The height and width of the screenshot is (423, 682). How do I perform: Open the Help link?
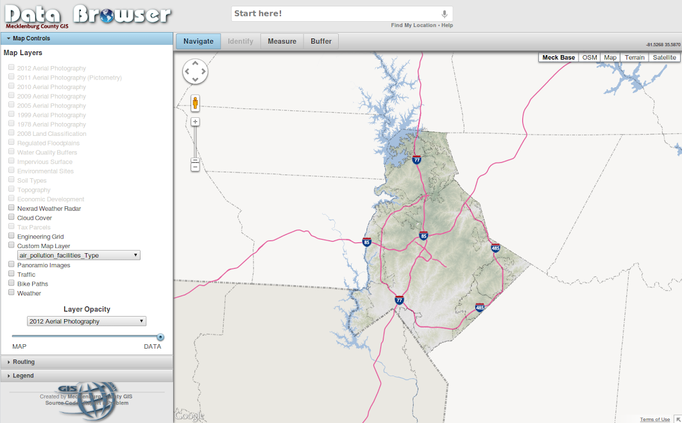point(447,25)
